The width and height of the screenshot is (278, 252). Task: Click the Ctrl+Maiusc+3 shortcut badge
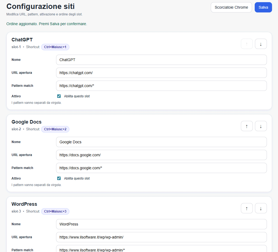pos(55,211)
